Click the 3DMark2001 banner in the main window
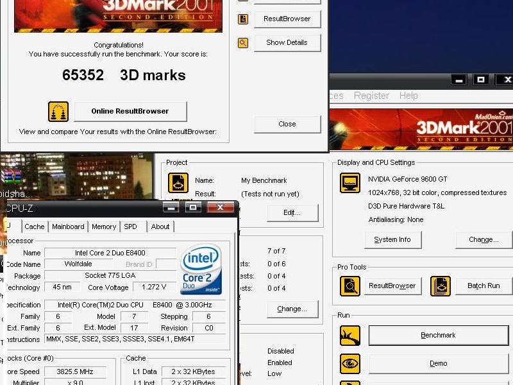The width and height of the screenshot is (513, 385). [x=421, y=129]
